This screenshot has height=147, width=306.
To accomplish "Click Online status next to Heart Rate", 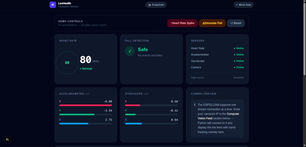I will (x=239, y=48).
